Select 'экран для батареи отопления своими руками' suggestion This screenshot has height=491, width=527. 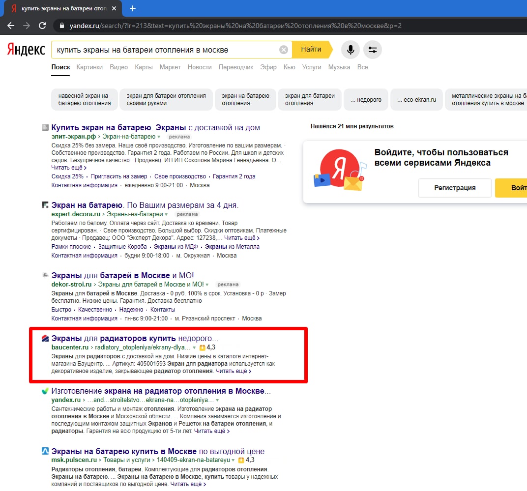[x=166, y=99]
